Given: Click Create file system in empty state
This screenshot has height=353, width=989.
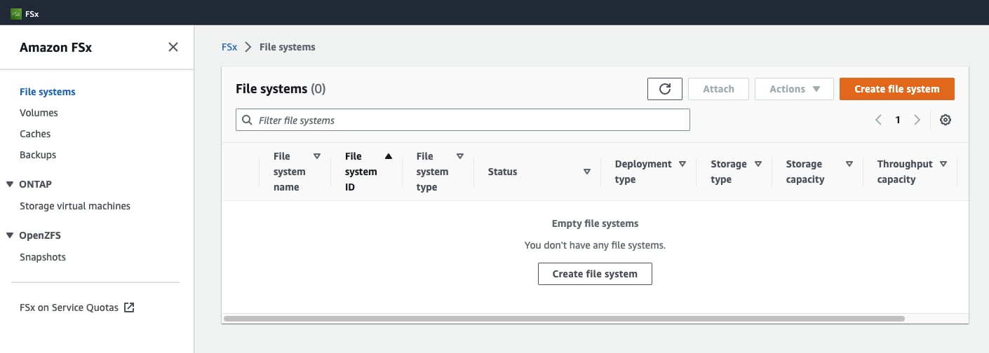Looking at the screenshot, I should [x=595, y=274].
